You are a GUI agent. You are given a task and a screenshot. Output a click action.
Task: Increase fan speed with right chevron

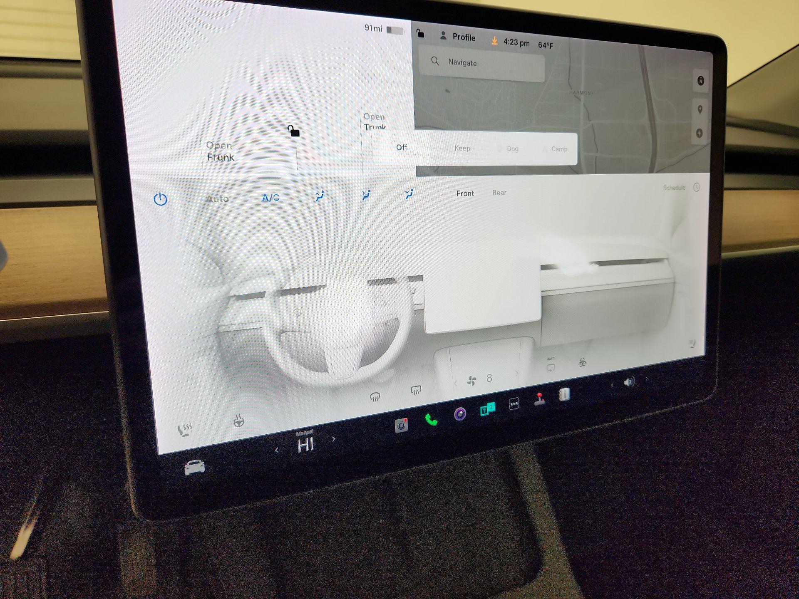coord(517,374)
